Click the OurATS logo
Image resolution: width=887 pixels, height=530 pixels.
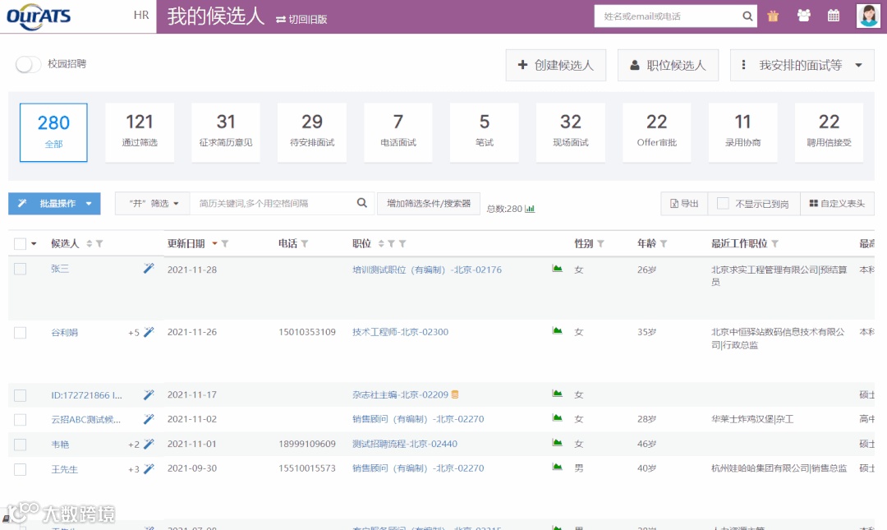click(x=39, y=16)
